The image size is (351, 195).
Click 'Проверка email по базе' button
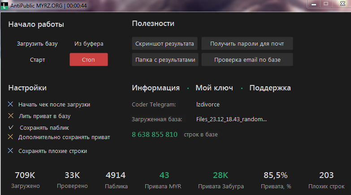[247, 59]
